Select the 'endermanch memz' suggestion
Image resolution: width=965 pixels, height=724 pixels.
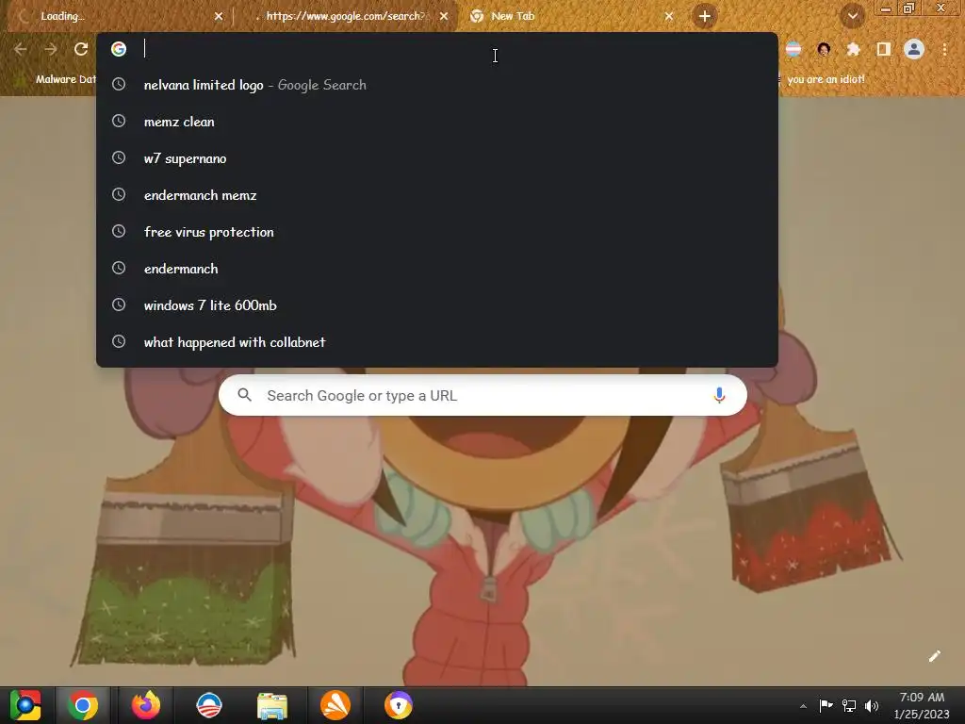[x=437, y=195]
